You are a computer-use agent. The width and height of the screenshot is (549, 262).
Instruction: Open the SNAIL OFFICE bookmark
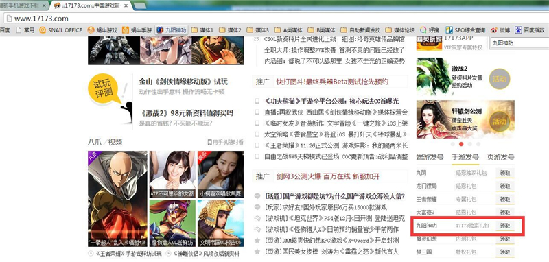click(60, 30)
